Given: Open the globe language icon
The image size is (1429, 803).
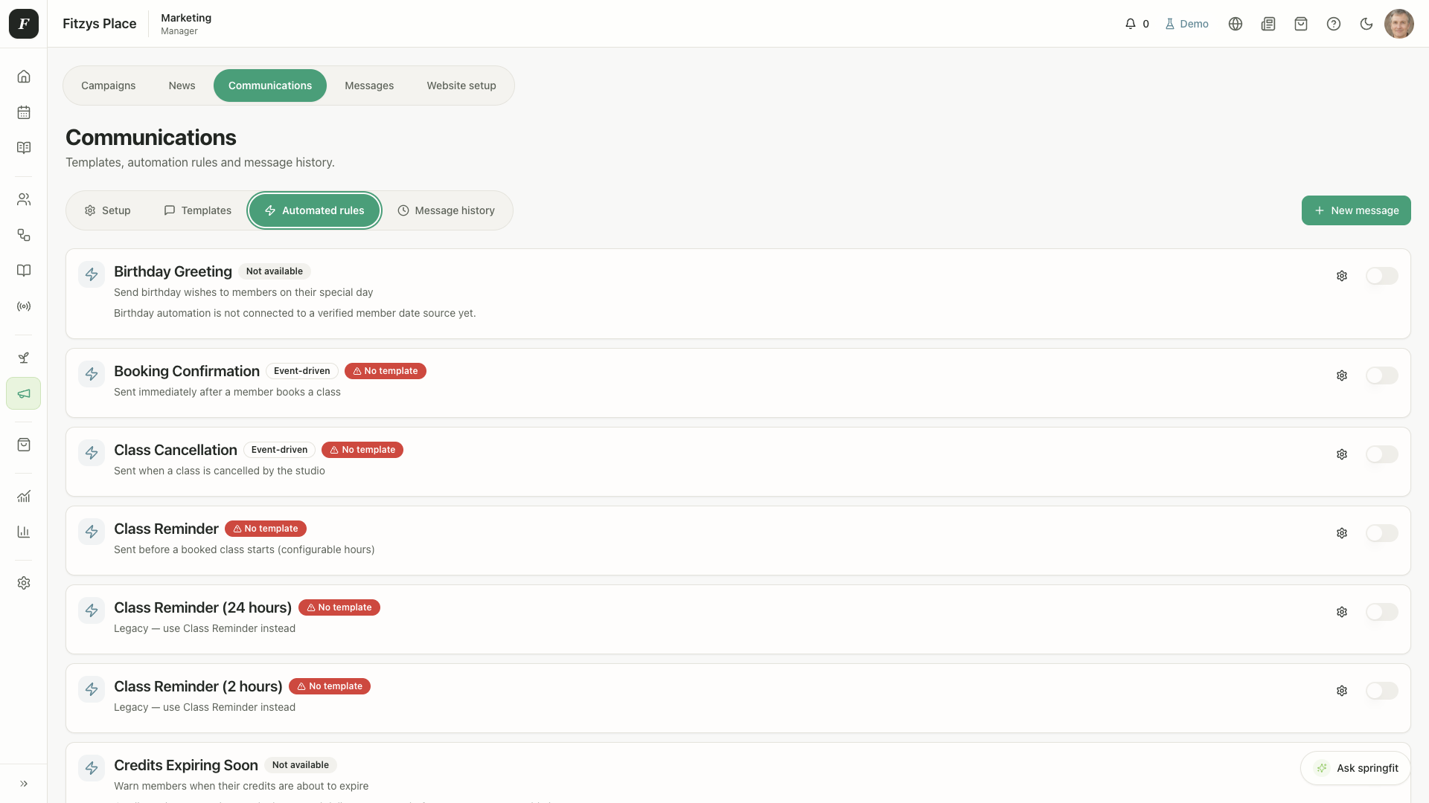Looking at the screenshot, I should click(x=1235, y=24).
